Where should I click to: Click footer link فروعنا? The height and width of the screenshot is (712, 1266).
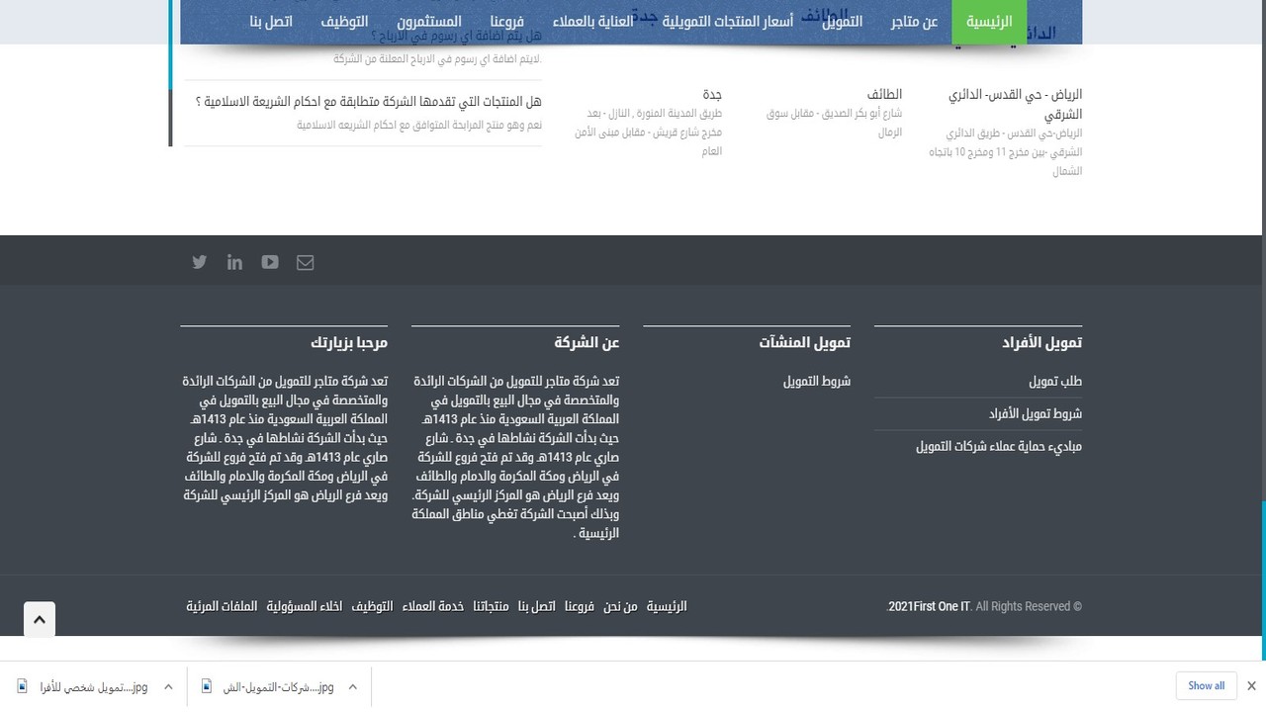coord(580,606)
